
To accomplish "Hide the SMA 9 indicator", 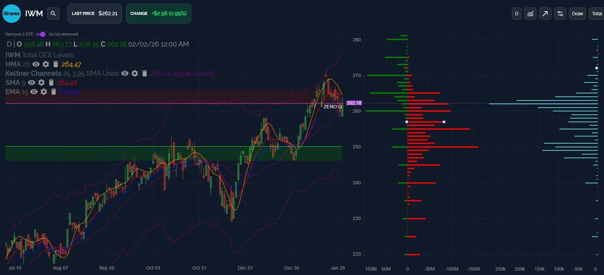I will [32, 82].
